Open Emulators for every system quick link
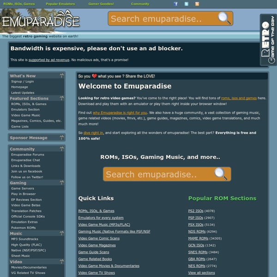The height and width of the screenshot is (277, 277). coord(101,218)
